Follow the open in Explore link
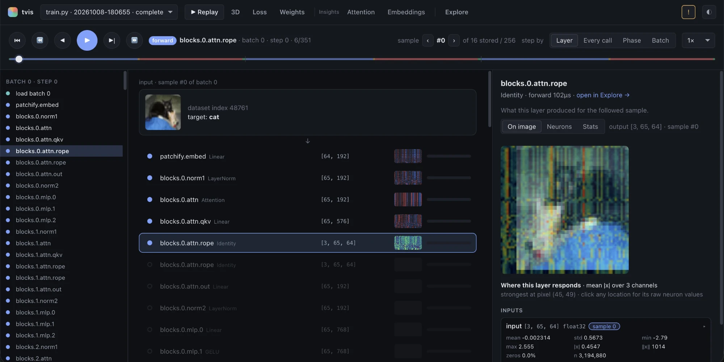 tap(603, 95)
